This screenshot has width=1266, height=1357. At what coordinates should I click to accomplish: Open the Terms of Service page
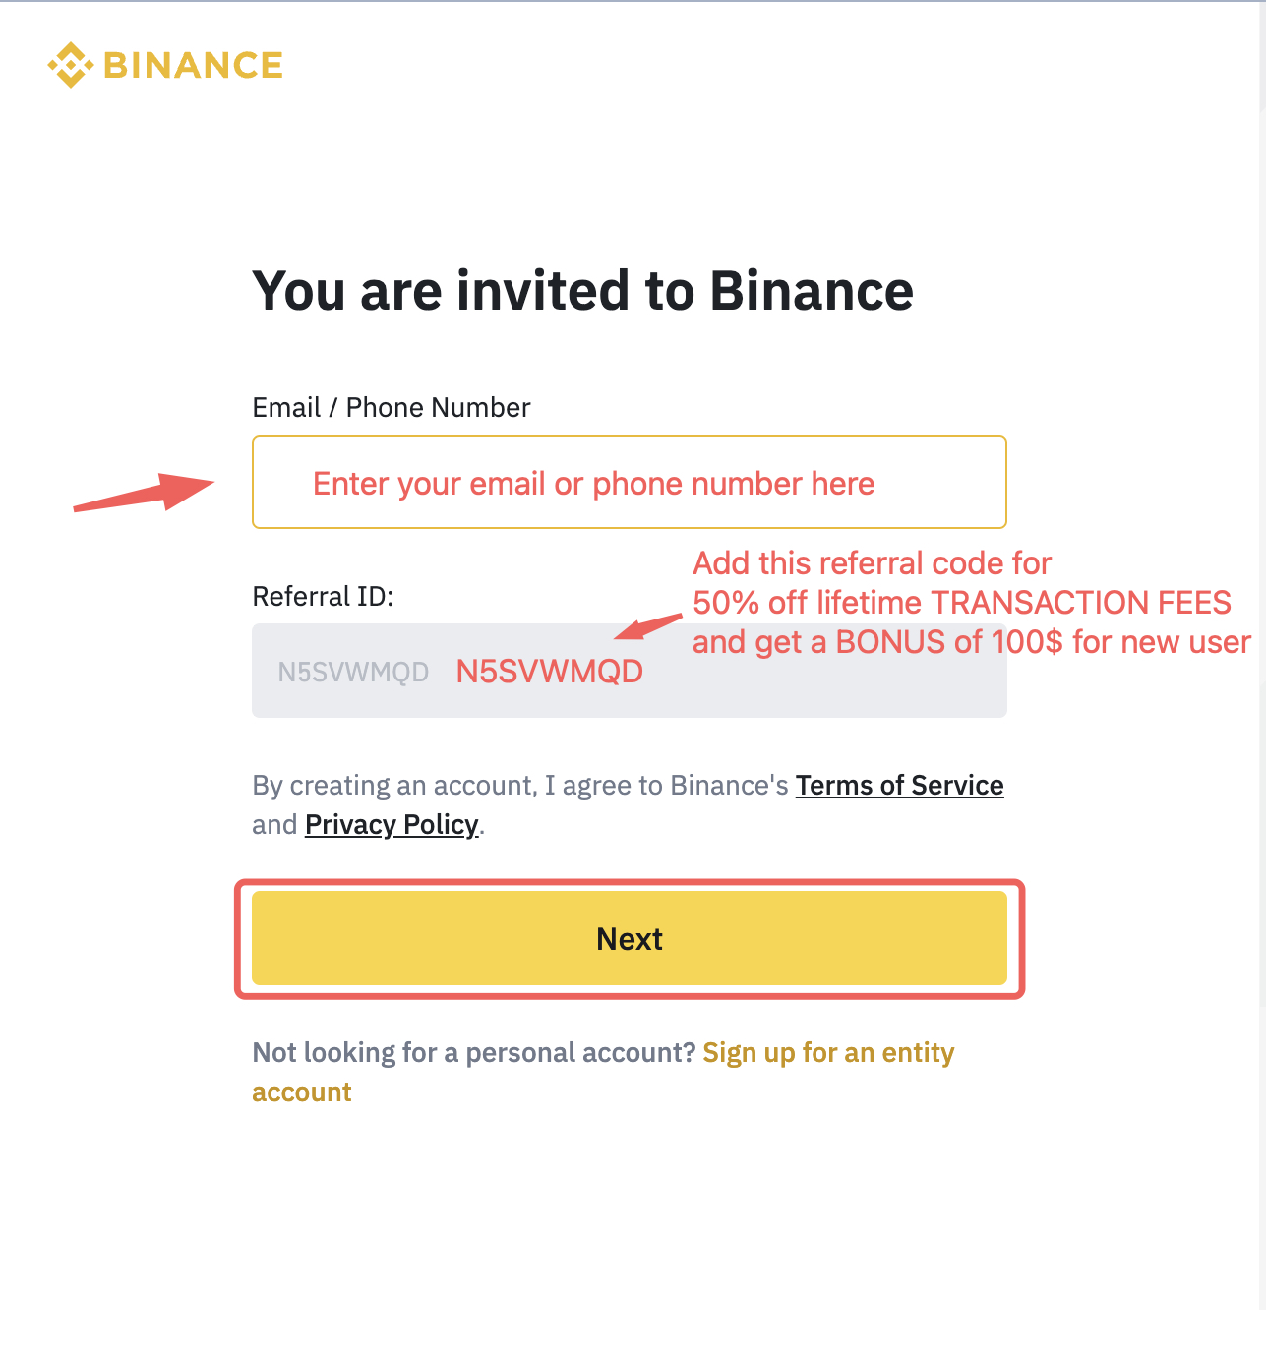pos(898,785)
